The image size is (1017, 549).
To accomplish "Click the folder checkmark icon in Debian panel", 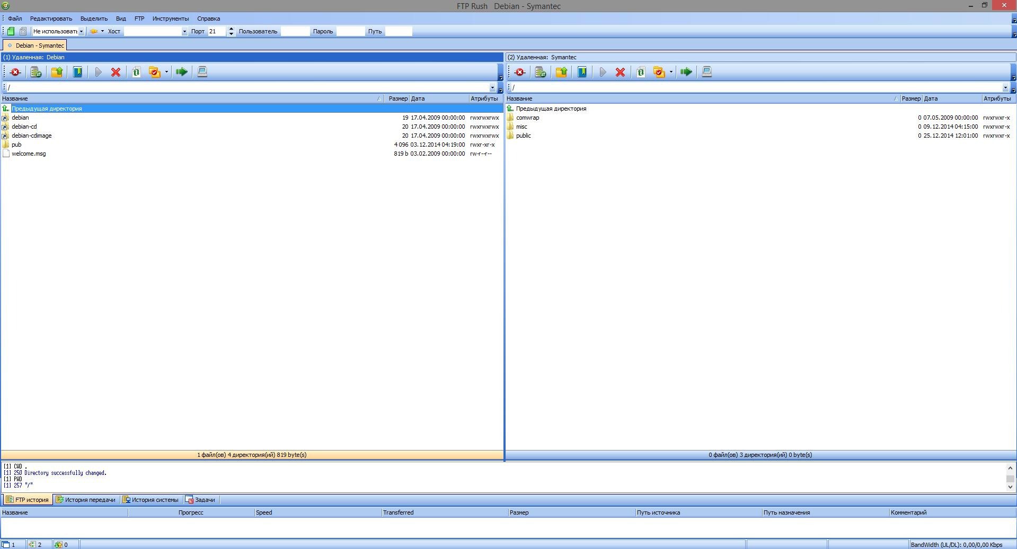I will coord(154,72).
